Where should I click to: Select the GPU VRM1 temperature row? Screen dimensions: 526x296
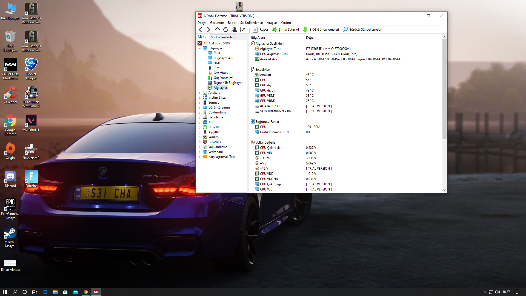click(345, 96)
